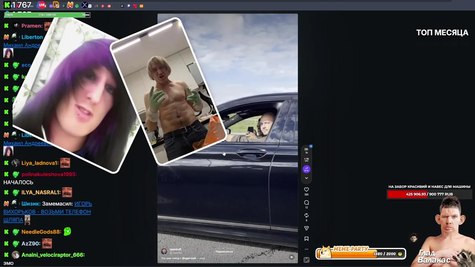This screenshot has height=267, width=475.
Task: Open ИГОРЬ ВИХОРЬКОВ - ВОЗЬМИ ТЕЛЕФОН link
Action: 47,211
